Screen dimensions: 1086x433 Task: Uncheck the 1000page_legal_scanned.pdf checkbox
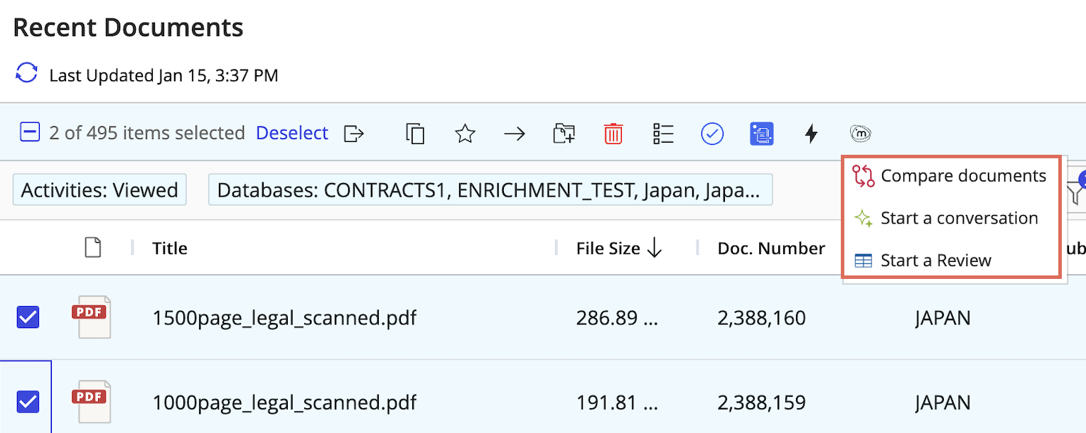point(28,402)
